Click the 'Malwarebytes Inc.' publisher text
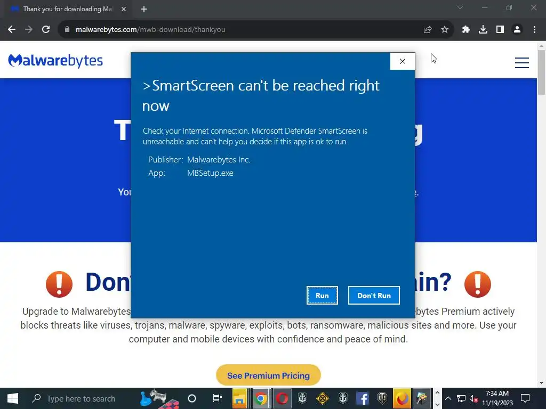546x409 pixels. 219,160
